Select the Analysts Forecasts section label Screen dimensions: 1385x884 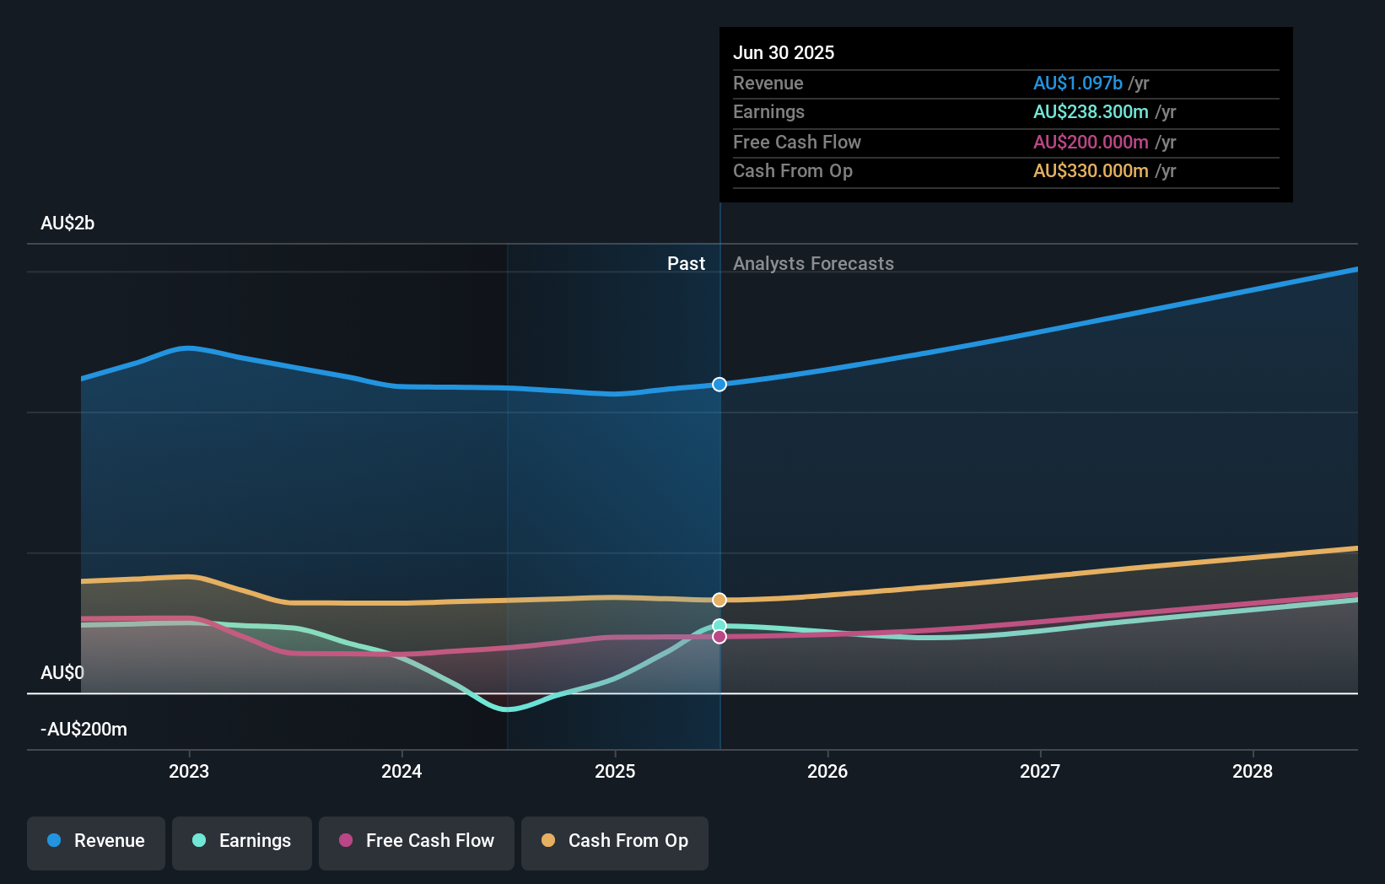pos(813,263)
